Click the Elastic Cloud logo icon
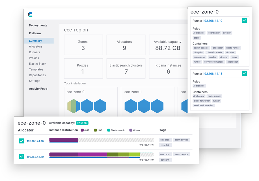This screenshot has width=259, height=181. pos(30,15)
